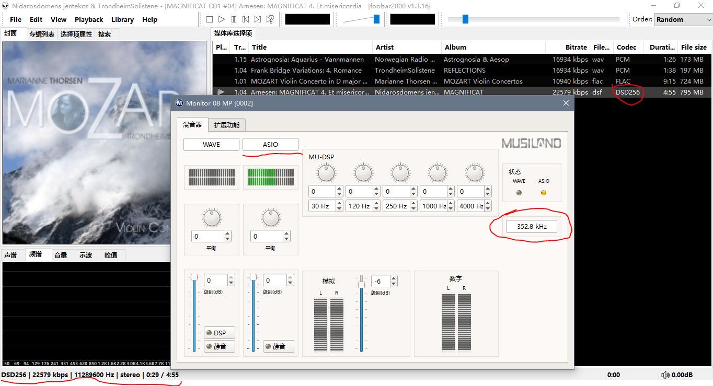713x386 pixels.
Task: Select the Frank Bridge Variations track row
Action: [306, 70]
